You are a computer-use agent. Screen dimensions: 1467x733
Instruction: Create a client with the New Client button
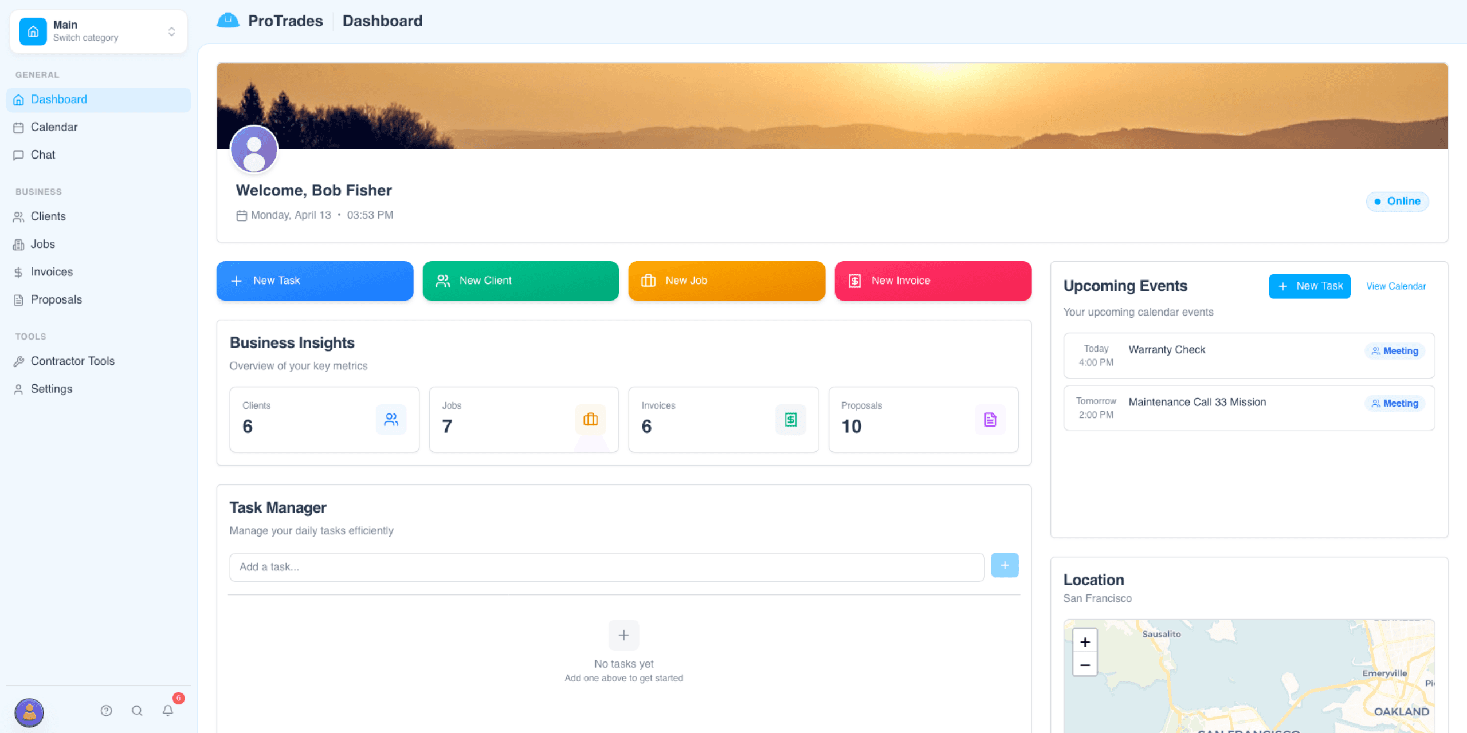(x=520, y=281)
